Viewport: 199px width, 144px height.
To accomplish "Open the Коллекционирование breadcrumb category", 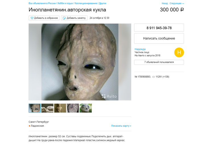I will coord(86,3).
